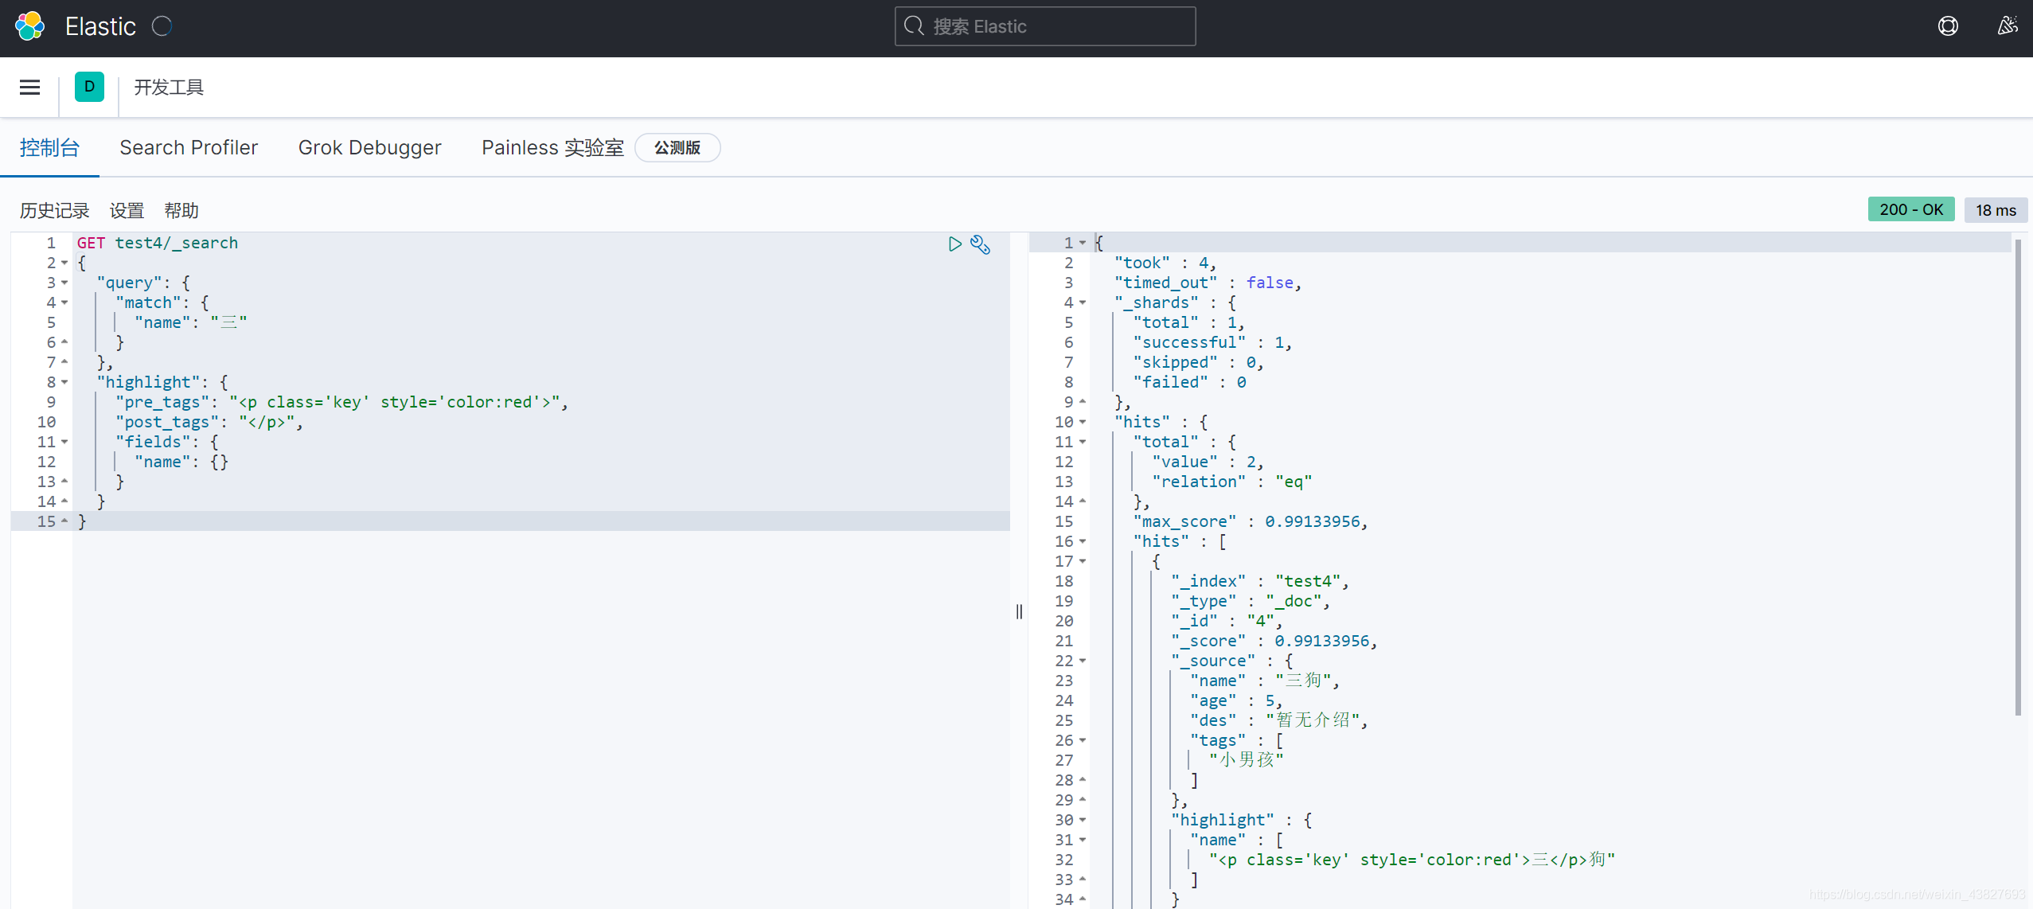Collapse the "tags" fold at line 26

tap(1083, 740)
